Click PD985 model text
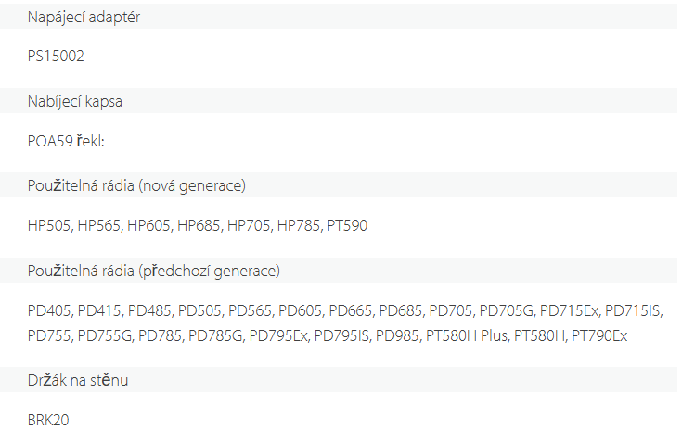Viewport: 682px width, 443px height. [398, 335]
